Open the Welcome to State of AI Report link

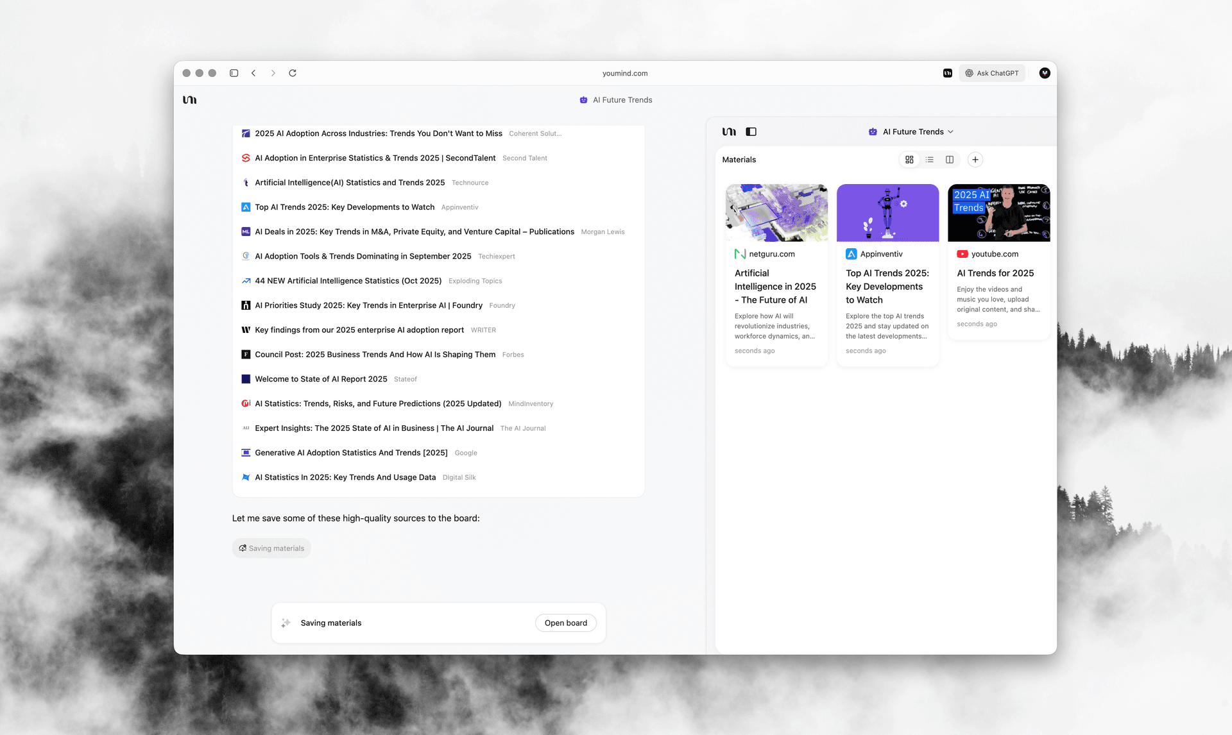click(321, 379)
